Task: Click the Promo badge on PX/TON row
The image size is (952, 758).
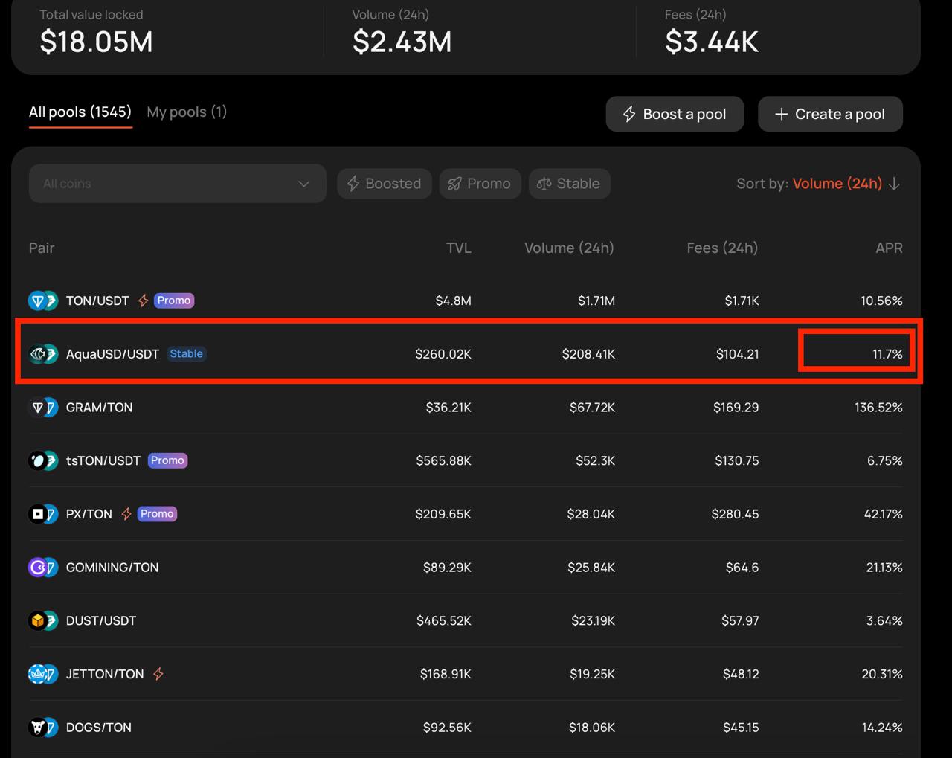Action: click(157, 514)
